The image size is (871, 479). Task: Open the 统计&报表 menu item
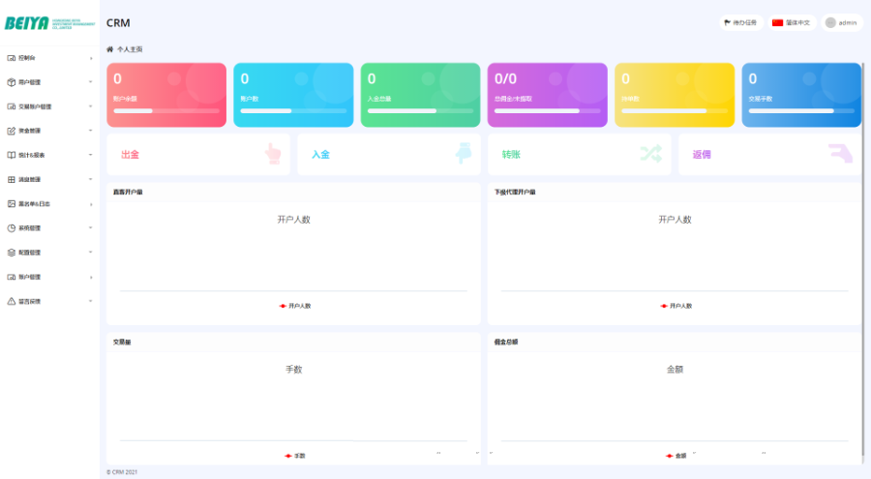[48, 155]
